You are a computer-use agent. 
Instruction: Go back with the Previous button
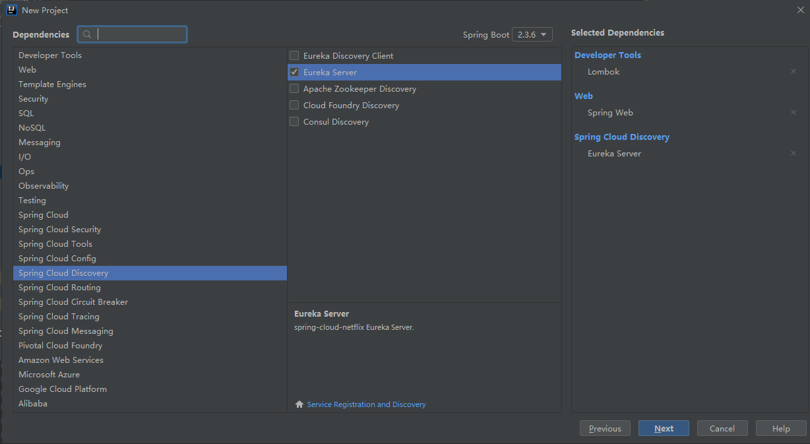click(x=605, y=428)
